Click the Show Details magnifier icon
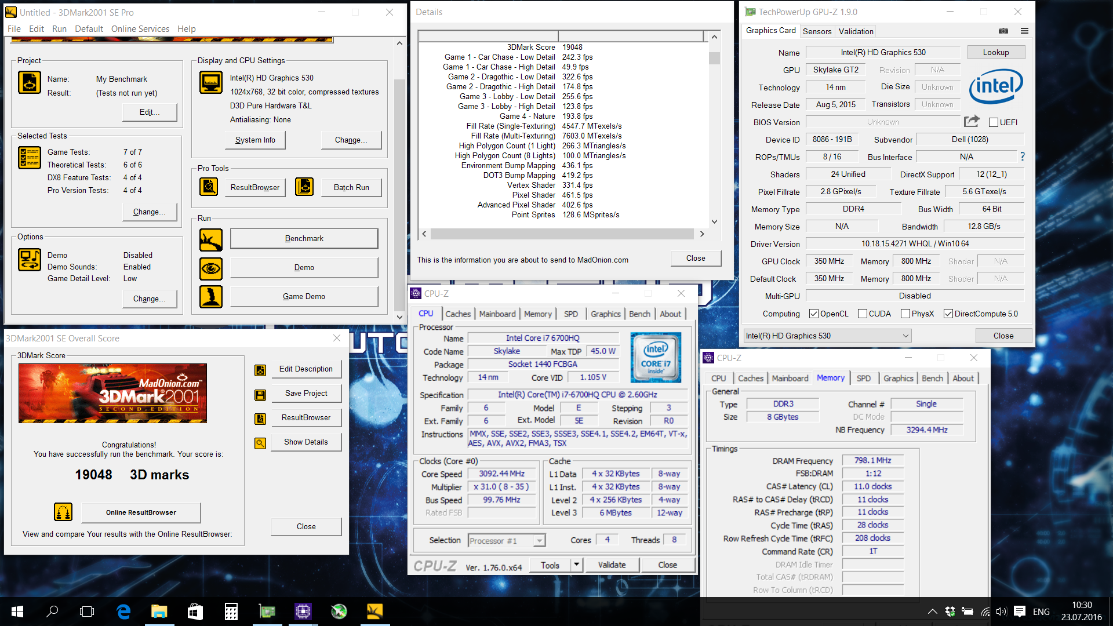1113x626 pixels. click(260, 443)
